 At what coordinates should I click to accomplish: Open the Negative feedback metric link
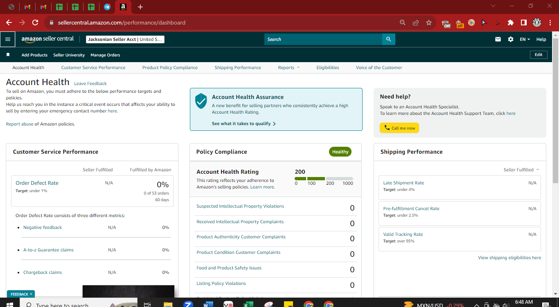[43, 227]
